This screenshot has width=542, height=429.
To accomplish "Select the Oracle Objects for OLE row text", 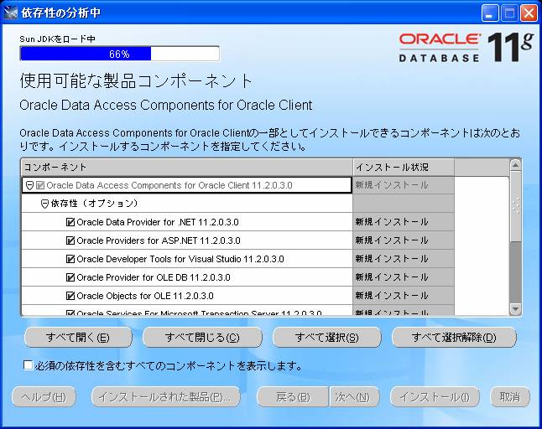I will click(145, 296).
